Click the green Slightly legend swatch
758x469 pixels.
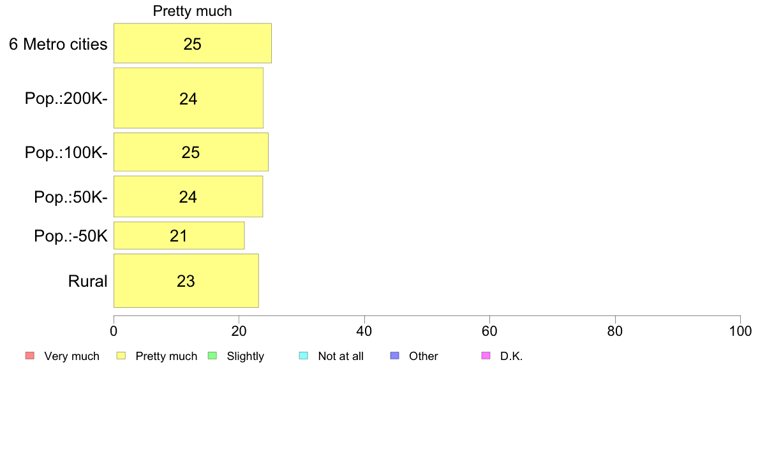pyautogui.click(x=212, y=356)
